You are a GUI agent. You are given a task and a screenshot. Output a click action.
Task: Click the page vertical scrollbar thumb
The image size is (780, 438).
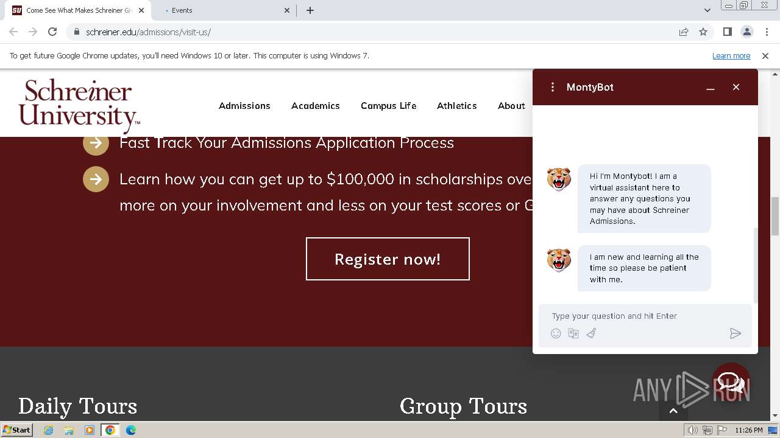click(x=775, y=216)
